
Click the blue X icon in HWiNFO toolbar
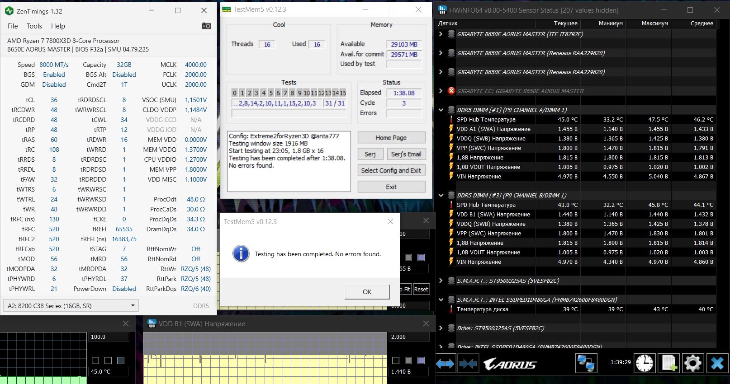pyautogui.click(x=717, y=363)
